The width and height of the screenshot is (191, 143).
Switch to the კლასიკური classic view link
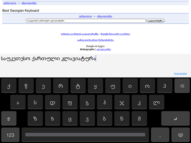104,49
